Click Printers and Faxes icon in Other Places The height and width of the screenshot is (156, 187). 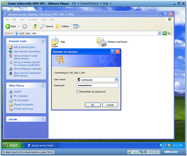(x=11, y=109)
